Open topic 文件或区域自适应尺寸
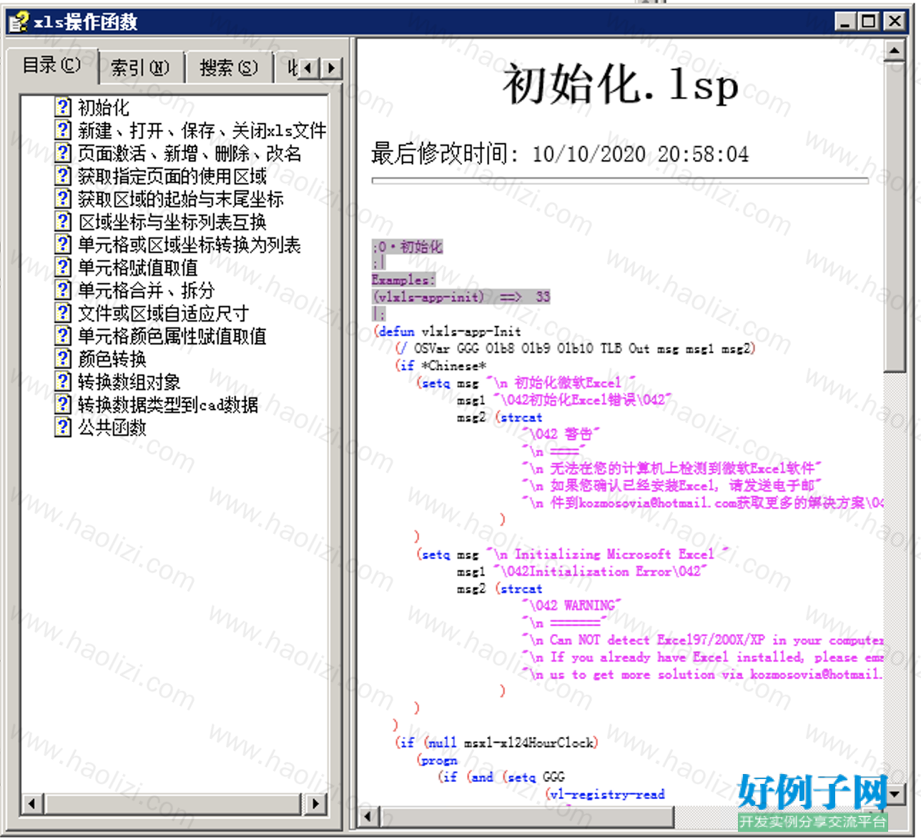Screen dimensions: 921x839 [164, 314]
